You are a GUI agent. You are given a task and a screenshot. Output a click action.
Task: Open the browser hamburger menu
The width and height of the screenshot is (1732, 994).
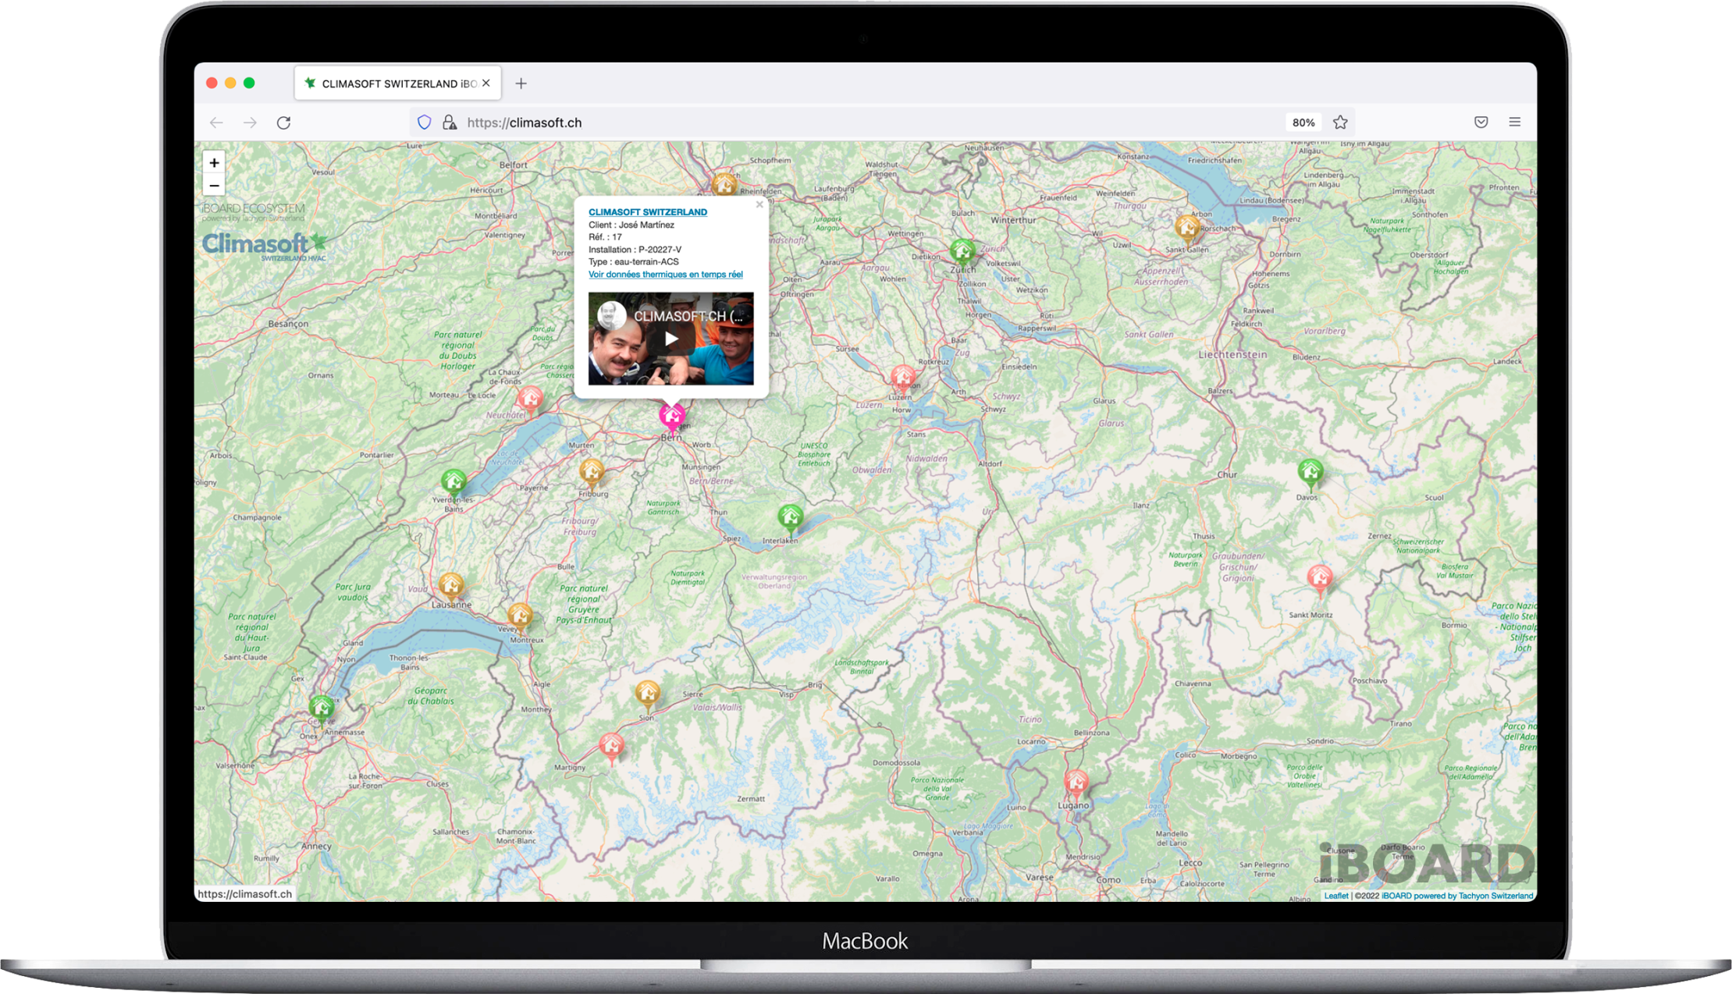(1514, 122)
